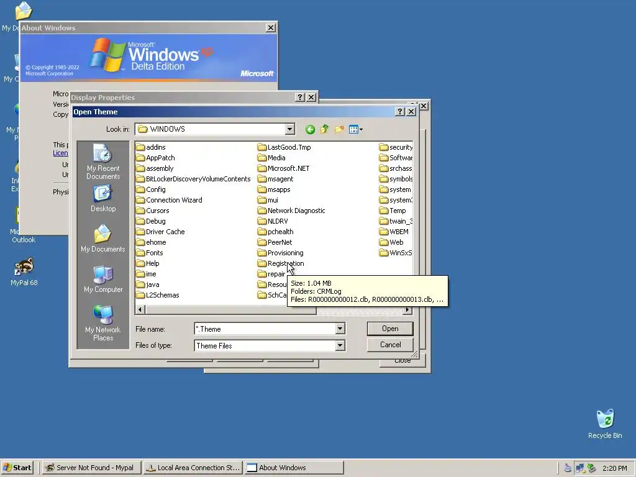Select the NLDRV folder
Viewport: 636px width, 477px height.
tap(273, 221)
